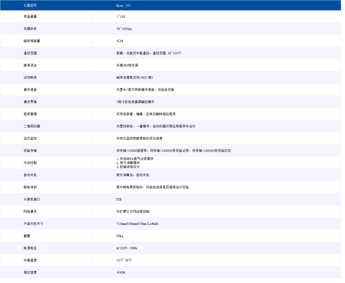Click the 温控范围 description text

(x=149, y=53)
